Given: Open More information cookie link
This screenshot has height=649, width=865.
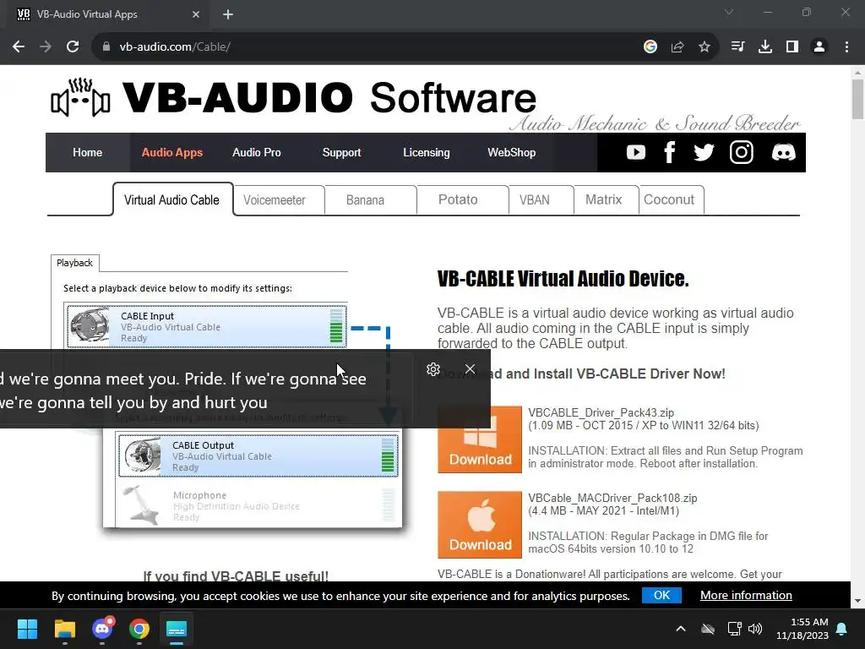Looking at the screenshot, I should click(x=746, y=595).
